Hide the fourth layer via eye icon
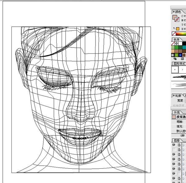 (174, 159)
